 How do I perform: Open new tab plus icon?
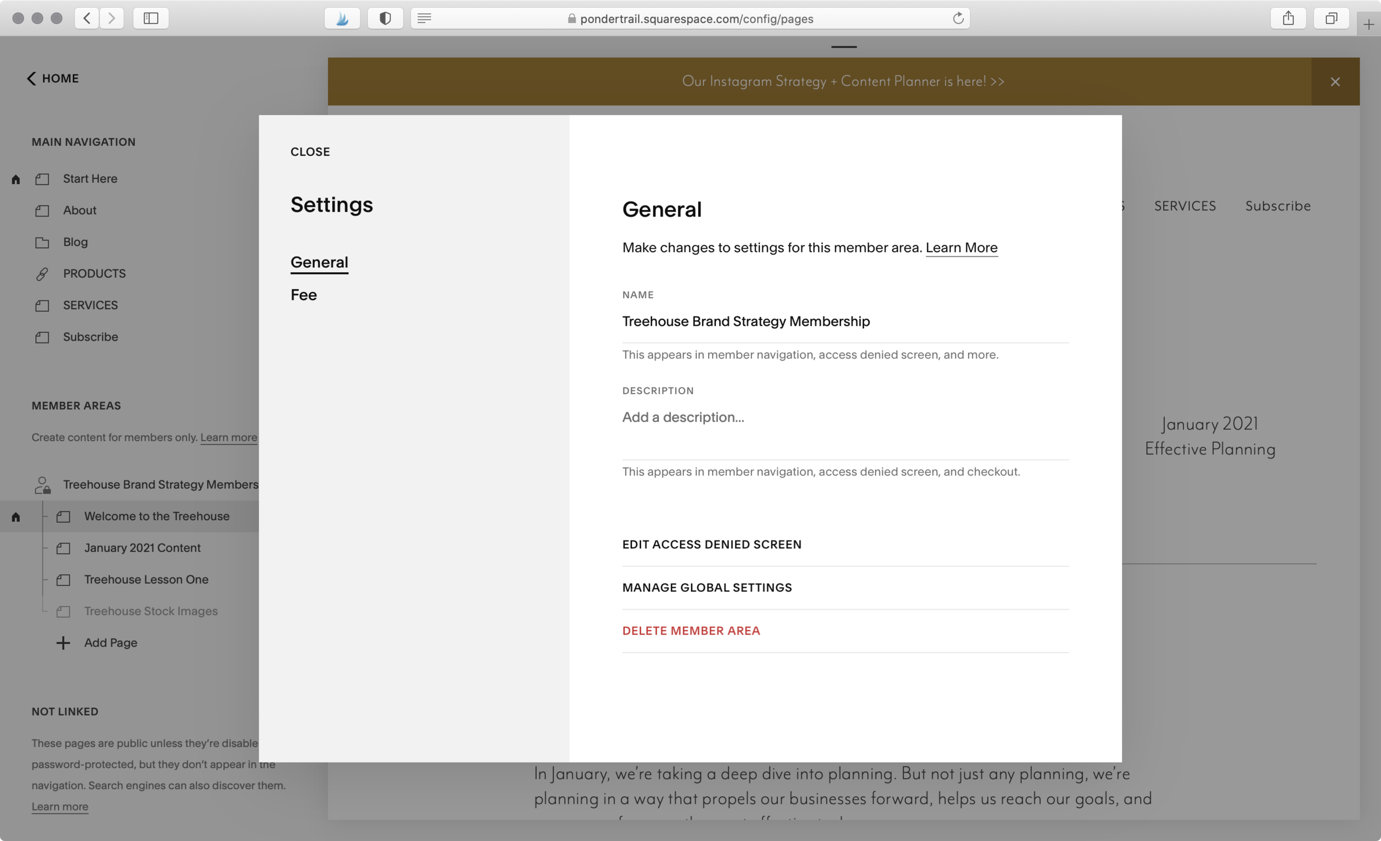tap(1369, 25)
